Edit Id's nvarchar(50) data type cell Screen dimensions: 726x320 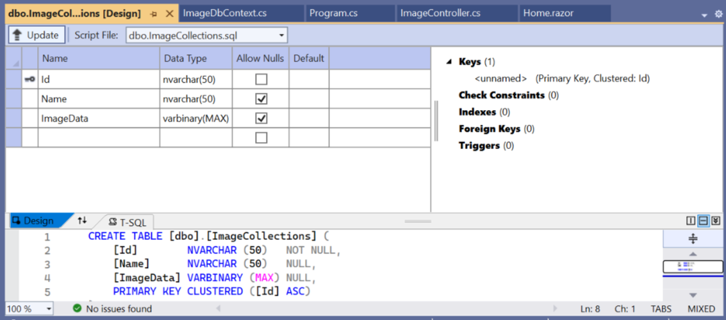coord(196,79)
